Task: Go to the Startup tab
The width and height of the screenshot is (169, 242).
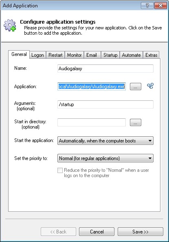Action: click(x=110, y=55)
